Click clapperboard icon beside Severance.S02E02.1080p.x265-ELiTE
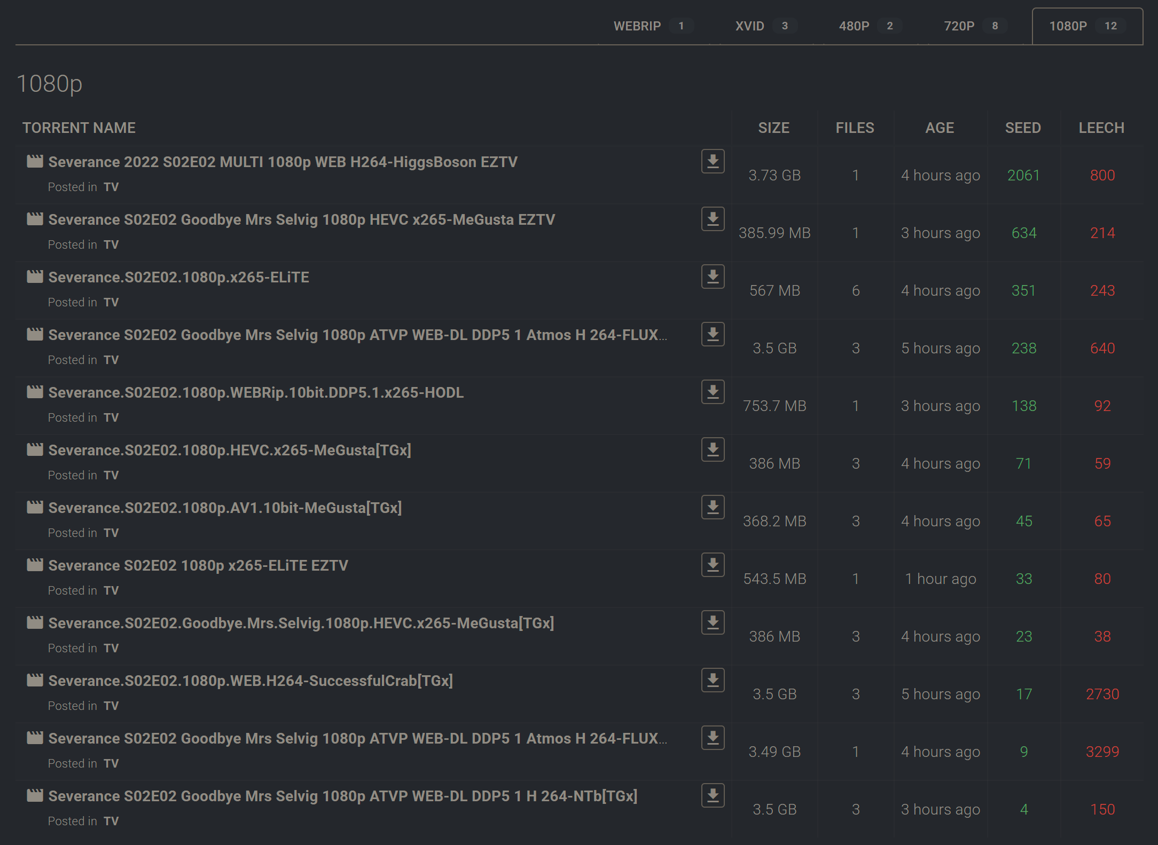The height and width of the screenshot is (845, 1158). coord(35,277)
